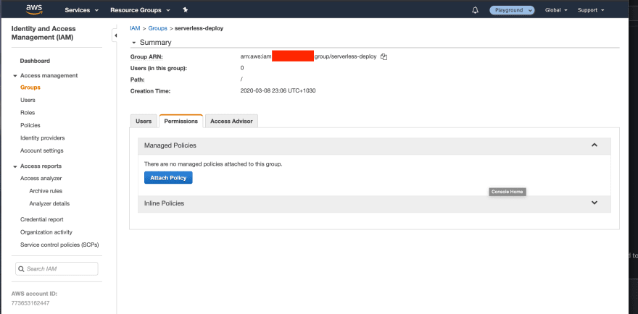This screenshot has width=638, height=314.
Task: Open Analyzer details in the sidebar
Action: pyautogui.click(x=49, y=203)
